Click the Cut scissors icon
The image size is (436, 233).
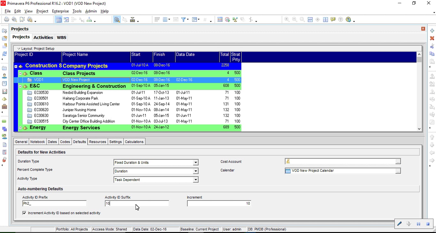point(432,46)
